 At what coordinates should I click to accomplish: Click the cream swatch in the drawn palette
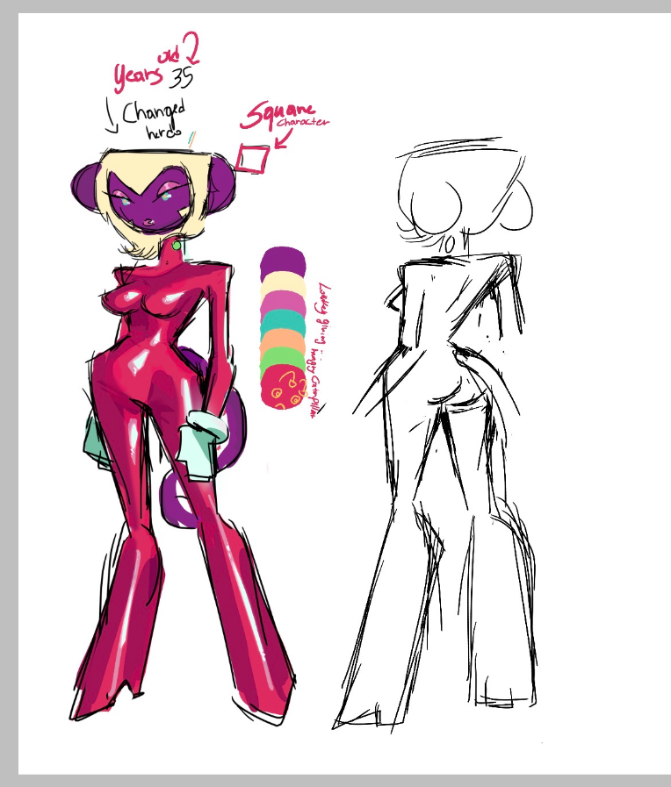[x=284, y=284]
